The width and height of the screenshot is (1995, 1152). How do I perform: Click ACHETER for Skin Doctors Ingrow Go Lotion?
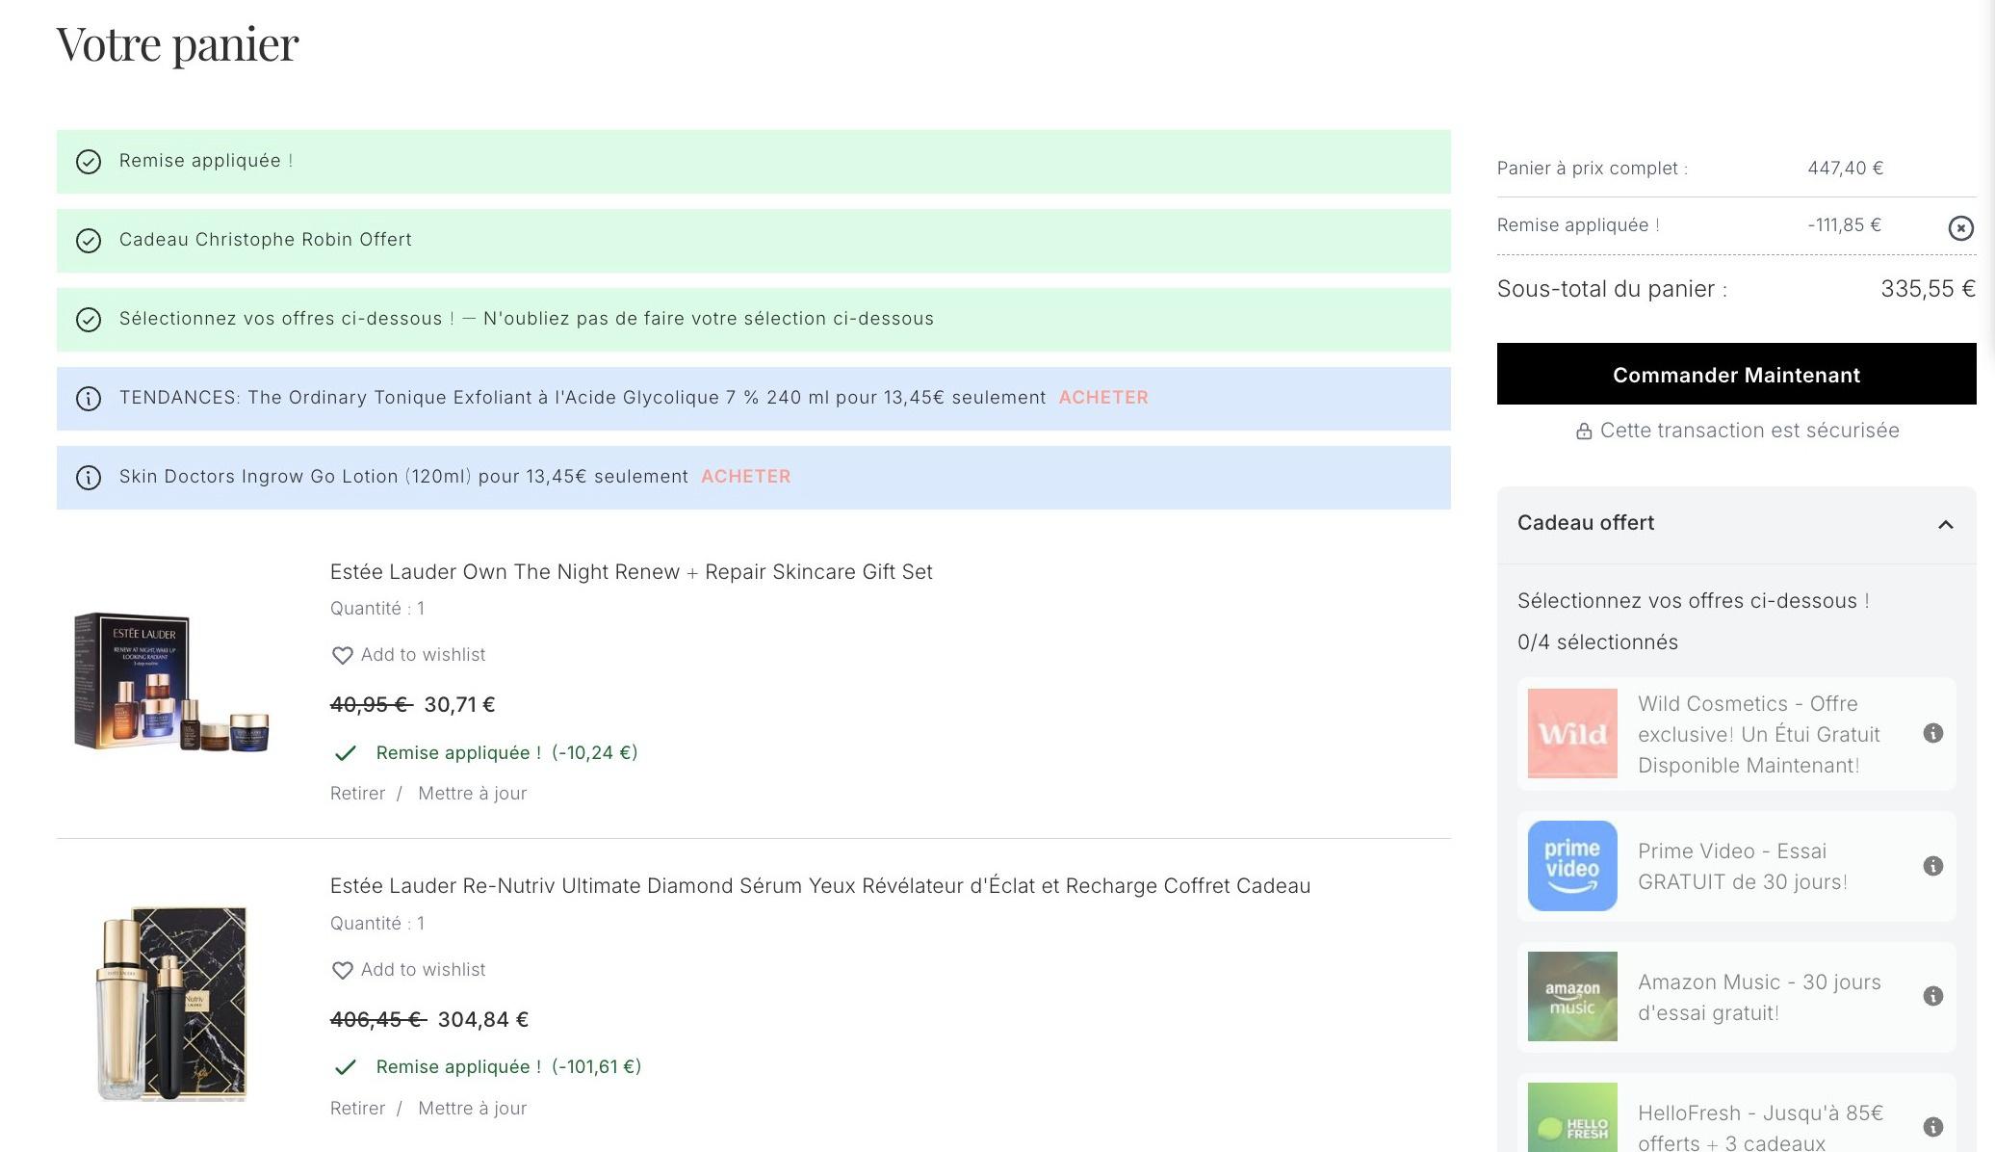[x=745, y=477]
